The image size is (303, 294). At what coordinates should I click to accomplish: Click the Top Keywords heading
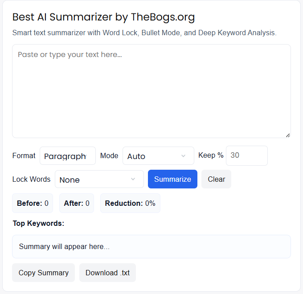(x=38, y=223)
